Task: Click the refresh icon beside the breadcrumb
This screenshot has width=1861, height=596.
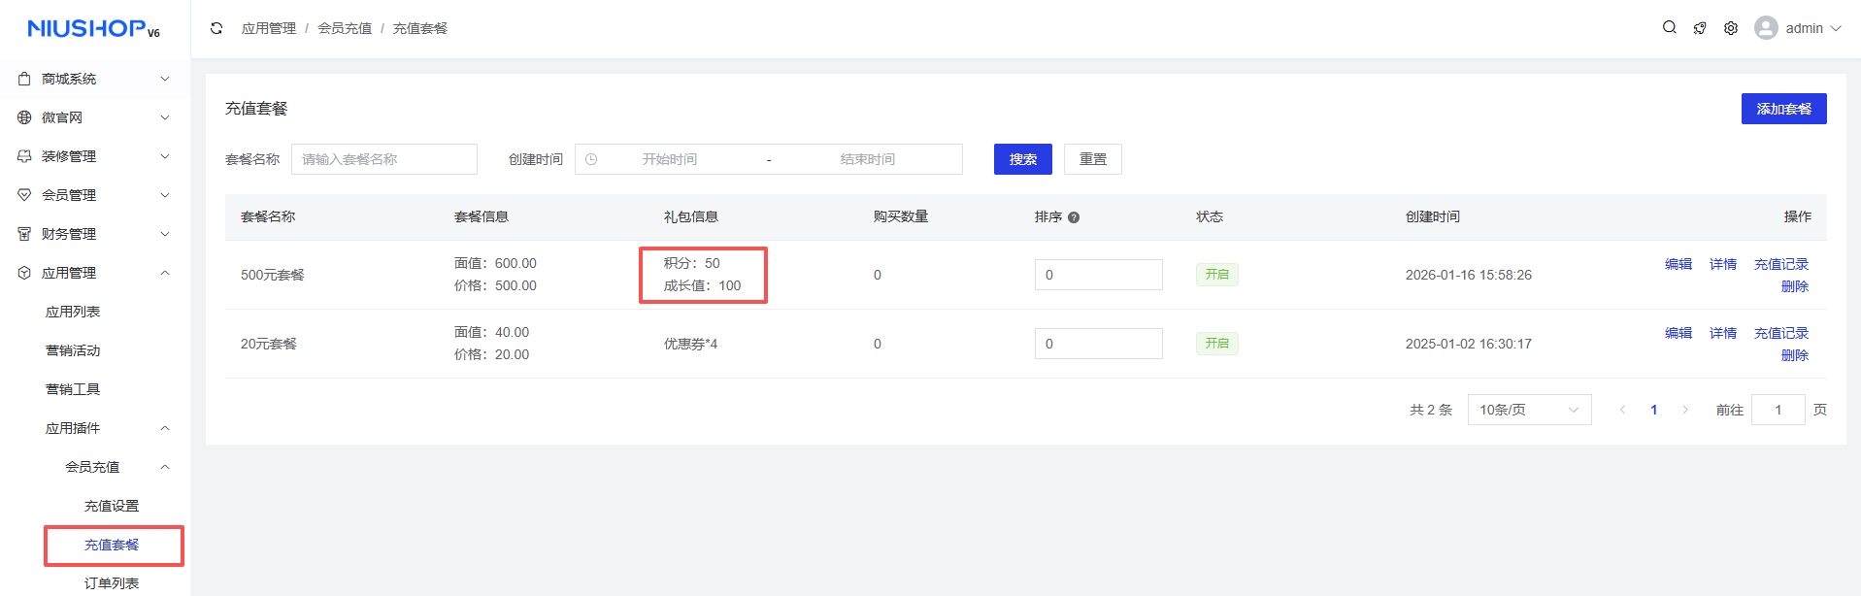Action: click(216, 28)
